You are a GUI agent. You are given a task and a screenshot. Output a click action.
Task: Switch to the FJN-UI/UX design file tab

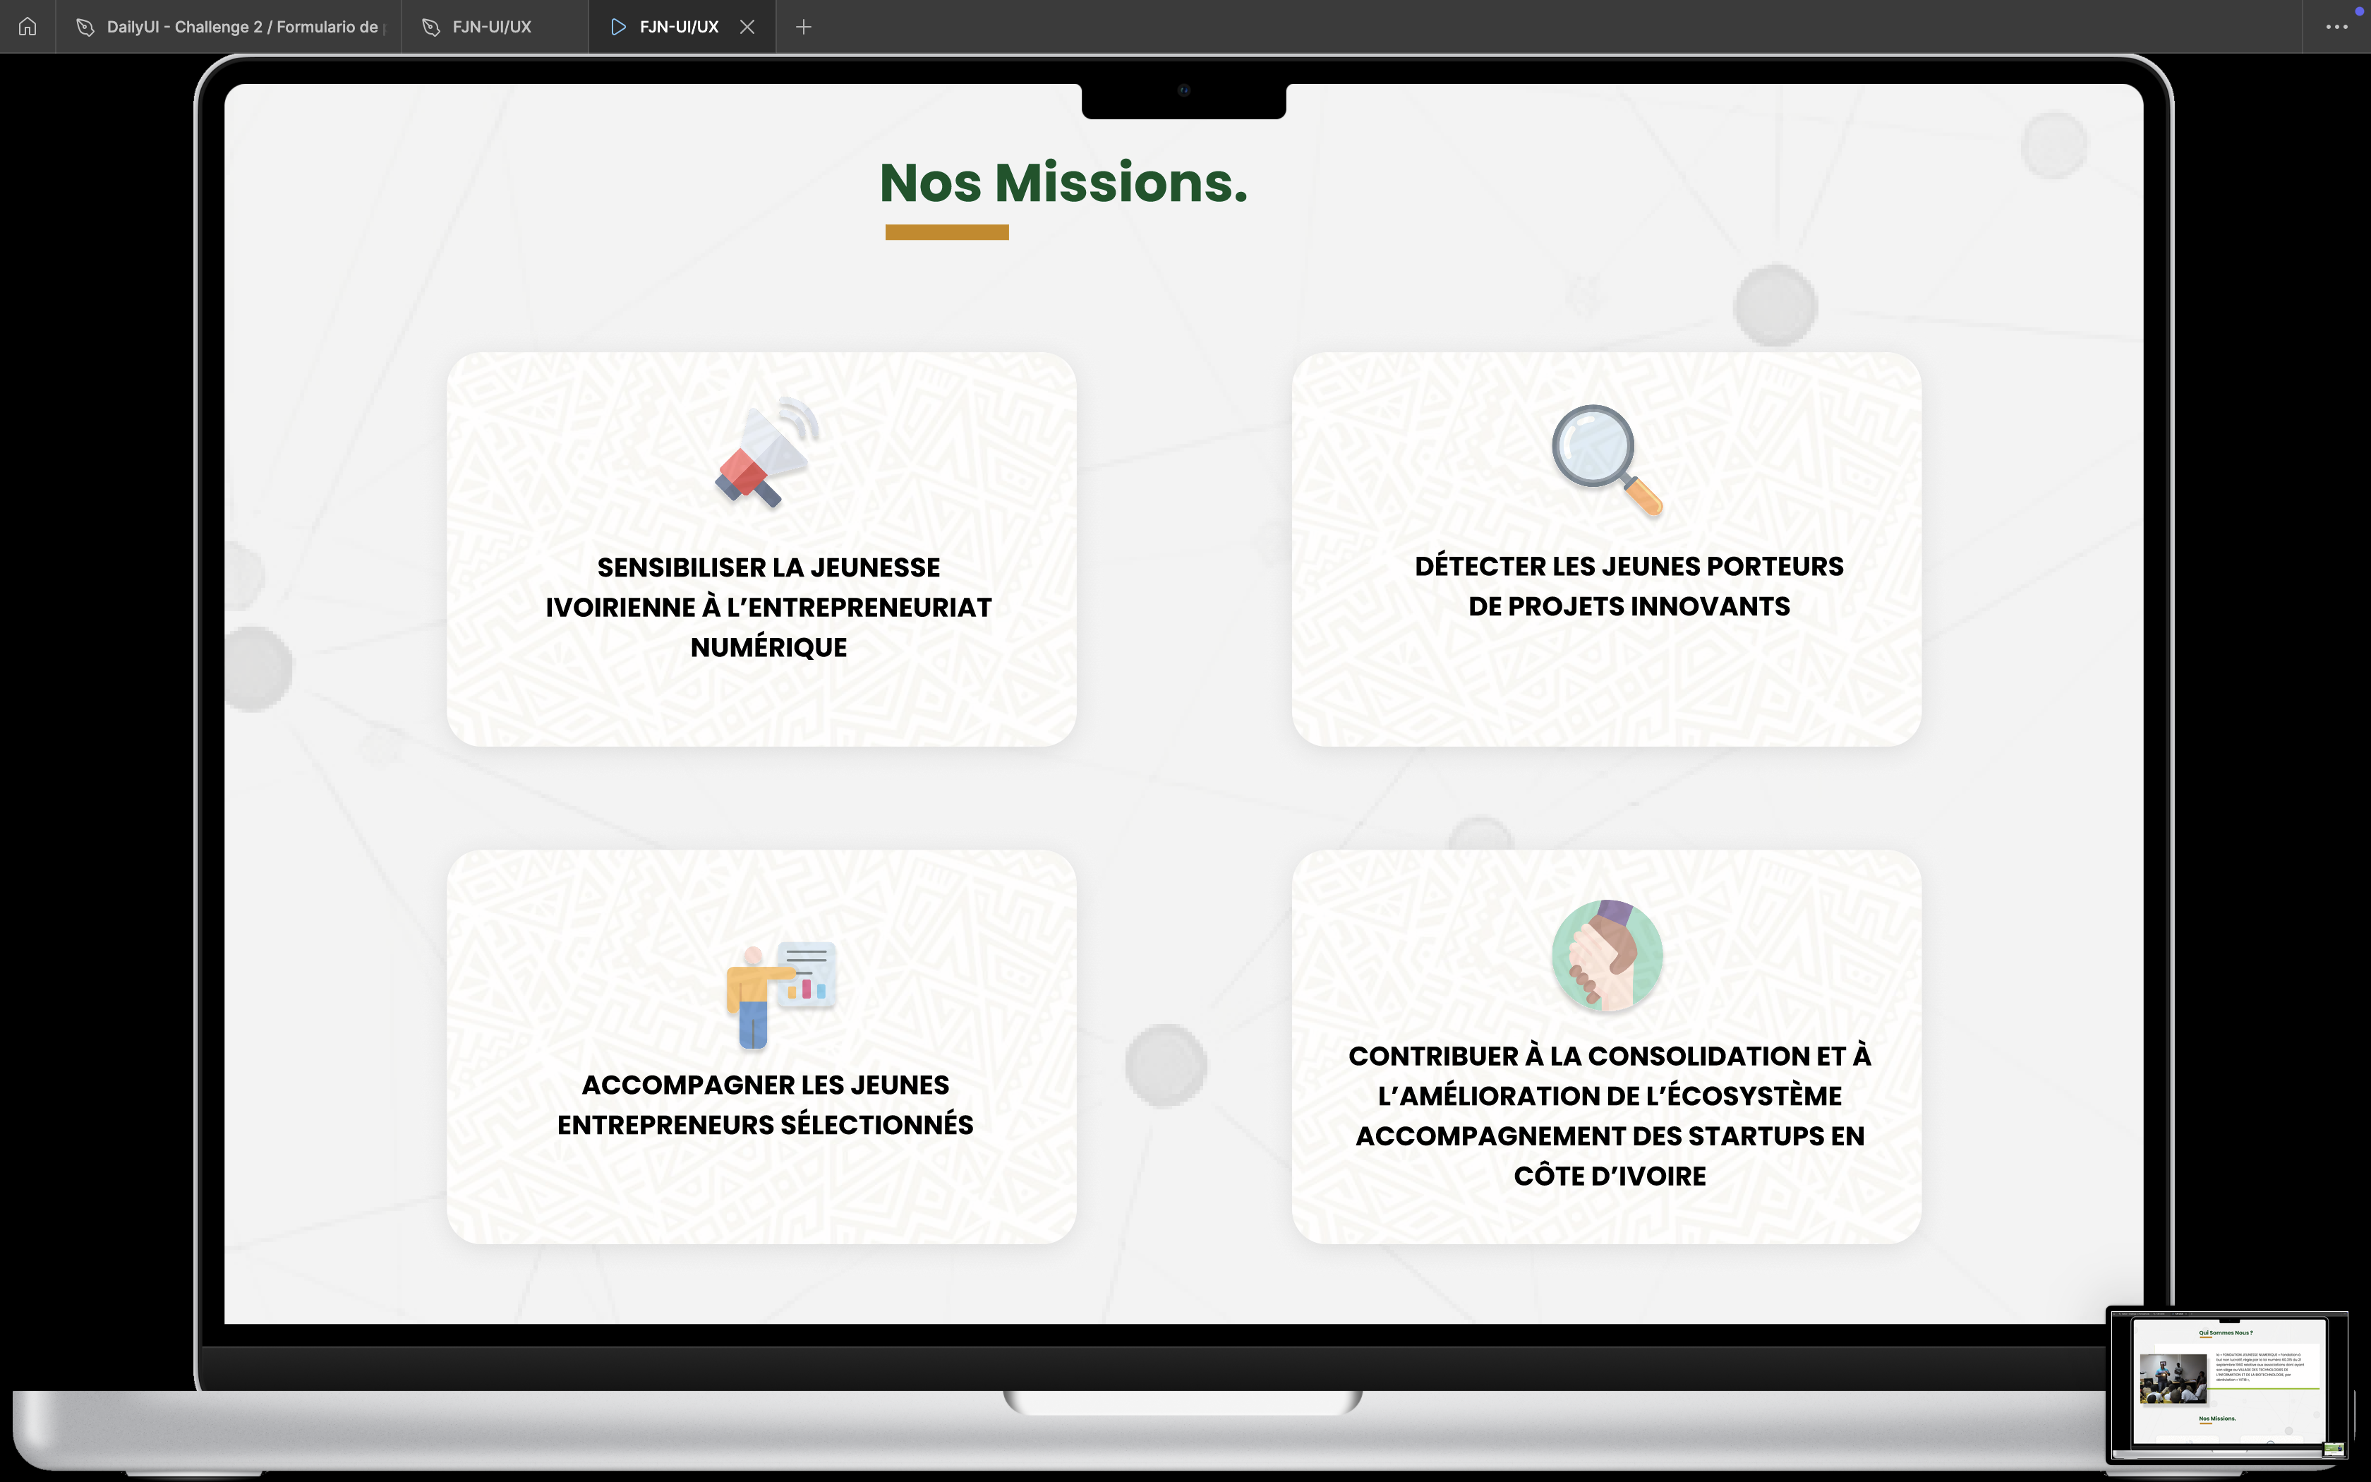tap(494, 27)
